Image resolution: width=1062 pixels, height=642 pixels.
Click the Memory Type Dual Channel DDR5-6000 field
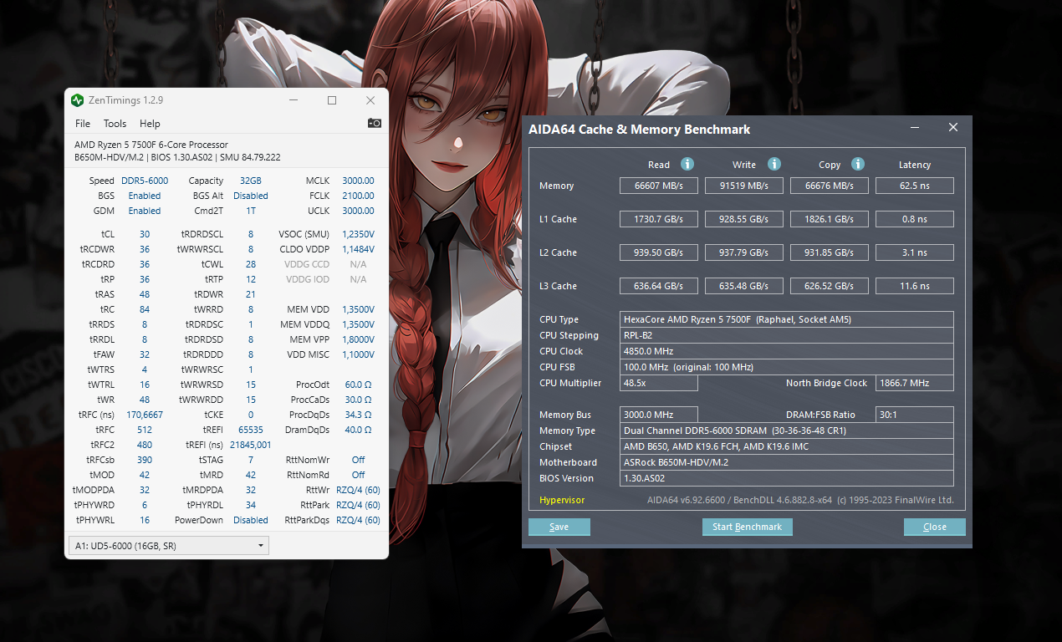pyautogui.click(x=787, y=431)
